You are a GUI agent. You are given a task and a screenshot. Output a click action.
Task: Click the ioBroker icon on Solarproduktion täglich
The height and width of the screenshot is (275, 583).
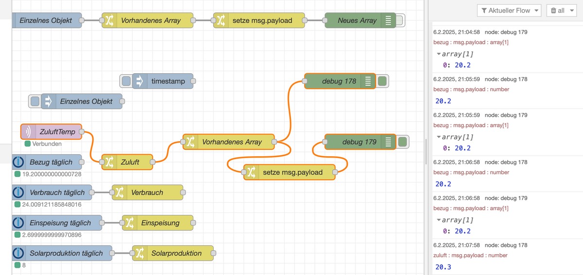[x=18, y=253]
